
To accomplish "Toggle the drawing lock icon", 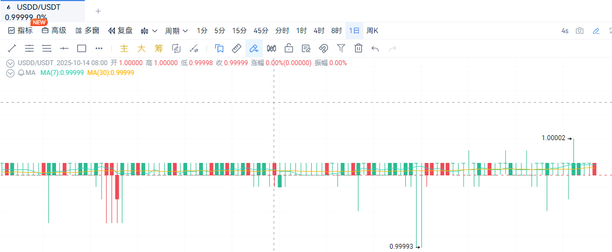I will tap(289, 48).
